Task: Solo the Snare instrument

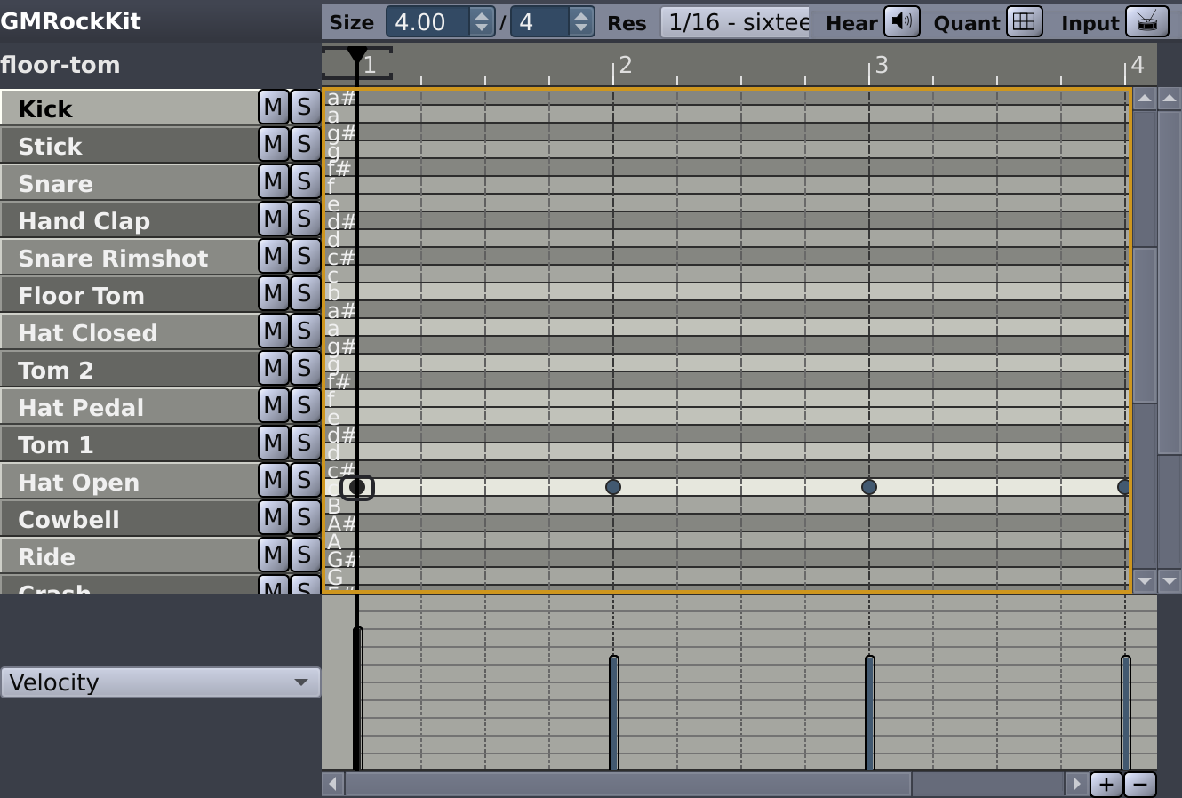Action: tap(305, 181)
